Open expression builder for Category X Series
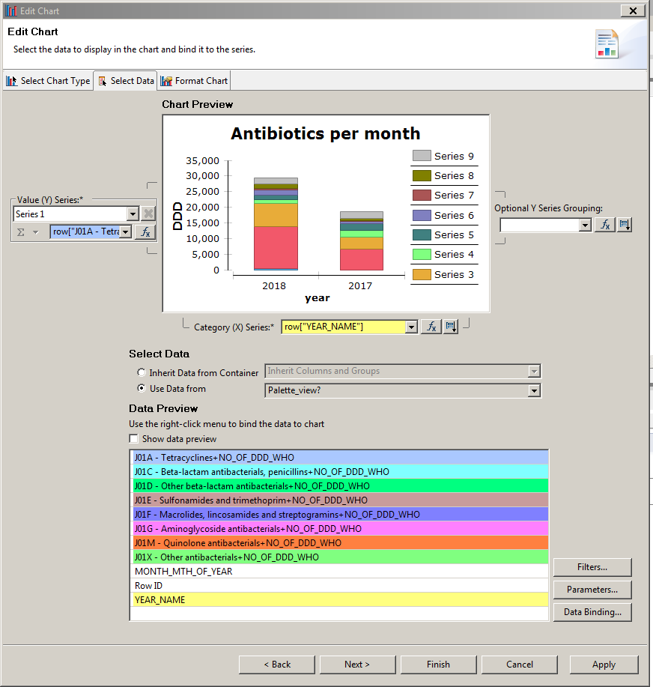653x687 pixels. pos(431,327)
